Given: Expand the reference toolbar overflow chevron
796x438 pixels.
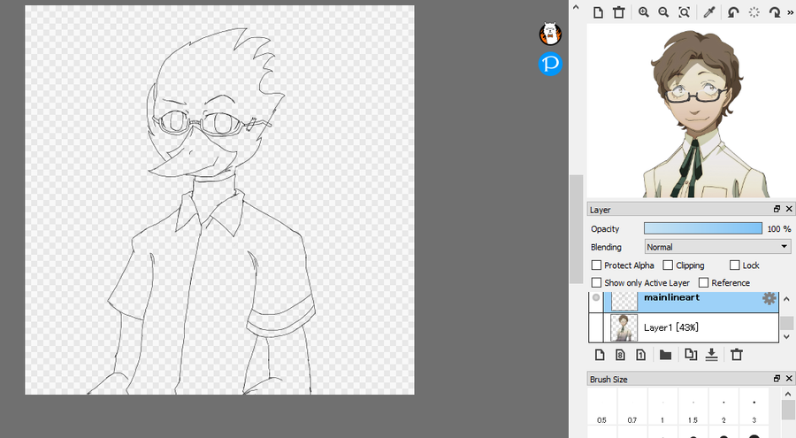Looking at the screenshot, I should [x=791, y=13].
